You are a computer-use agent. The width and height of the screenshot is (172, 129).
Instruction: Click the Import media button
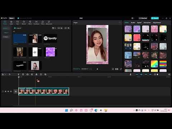18,28
